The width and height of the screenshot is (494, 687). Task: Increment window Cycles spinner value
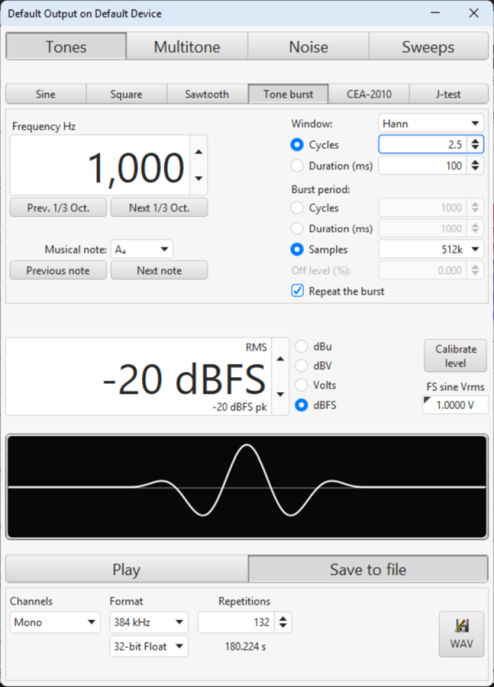[x=476, y=140]
